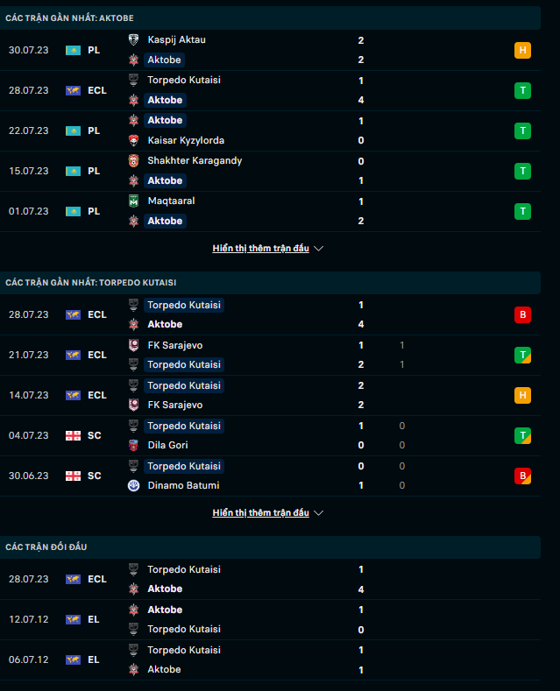
Task: Click Georgia flag on the 04.07.23 match
Action: click(73, 435)
